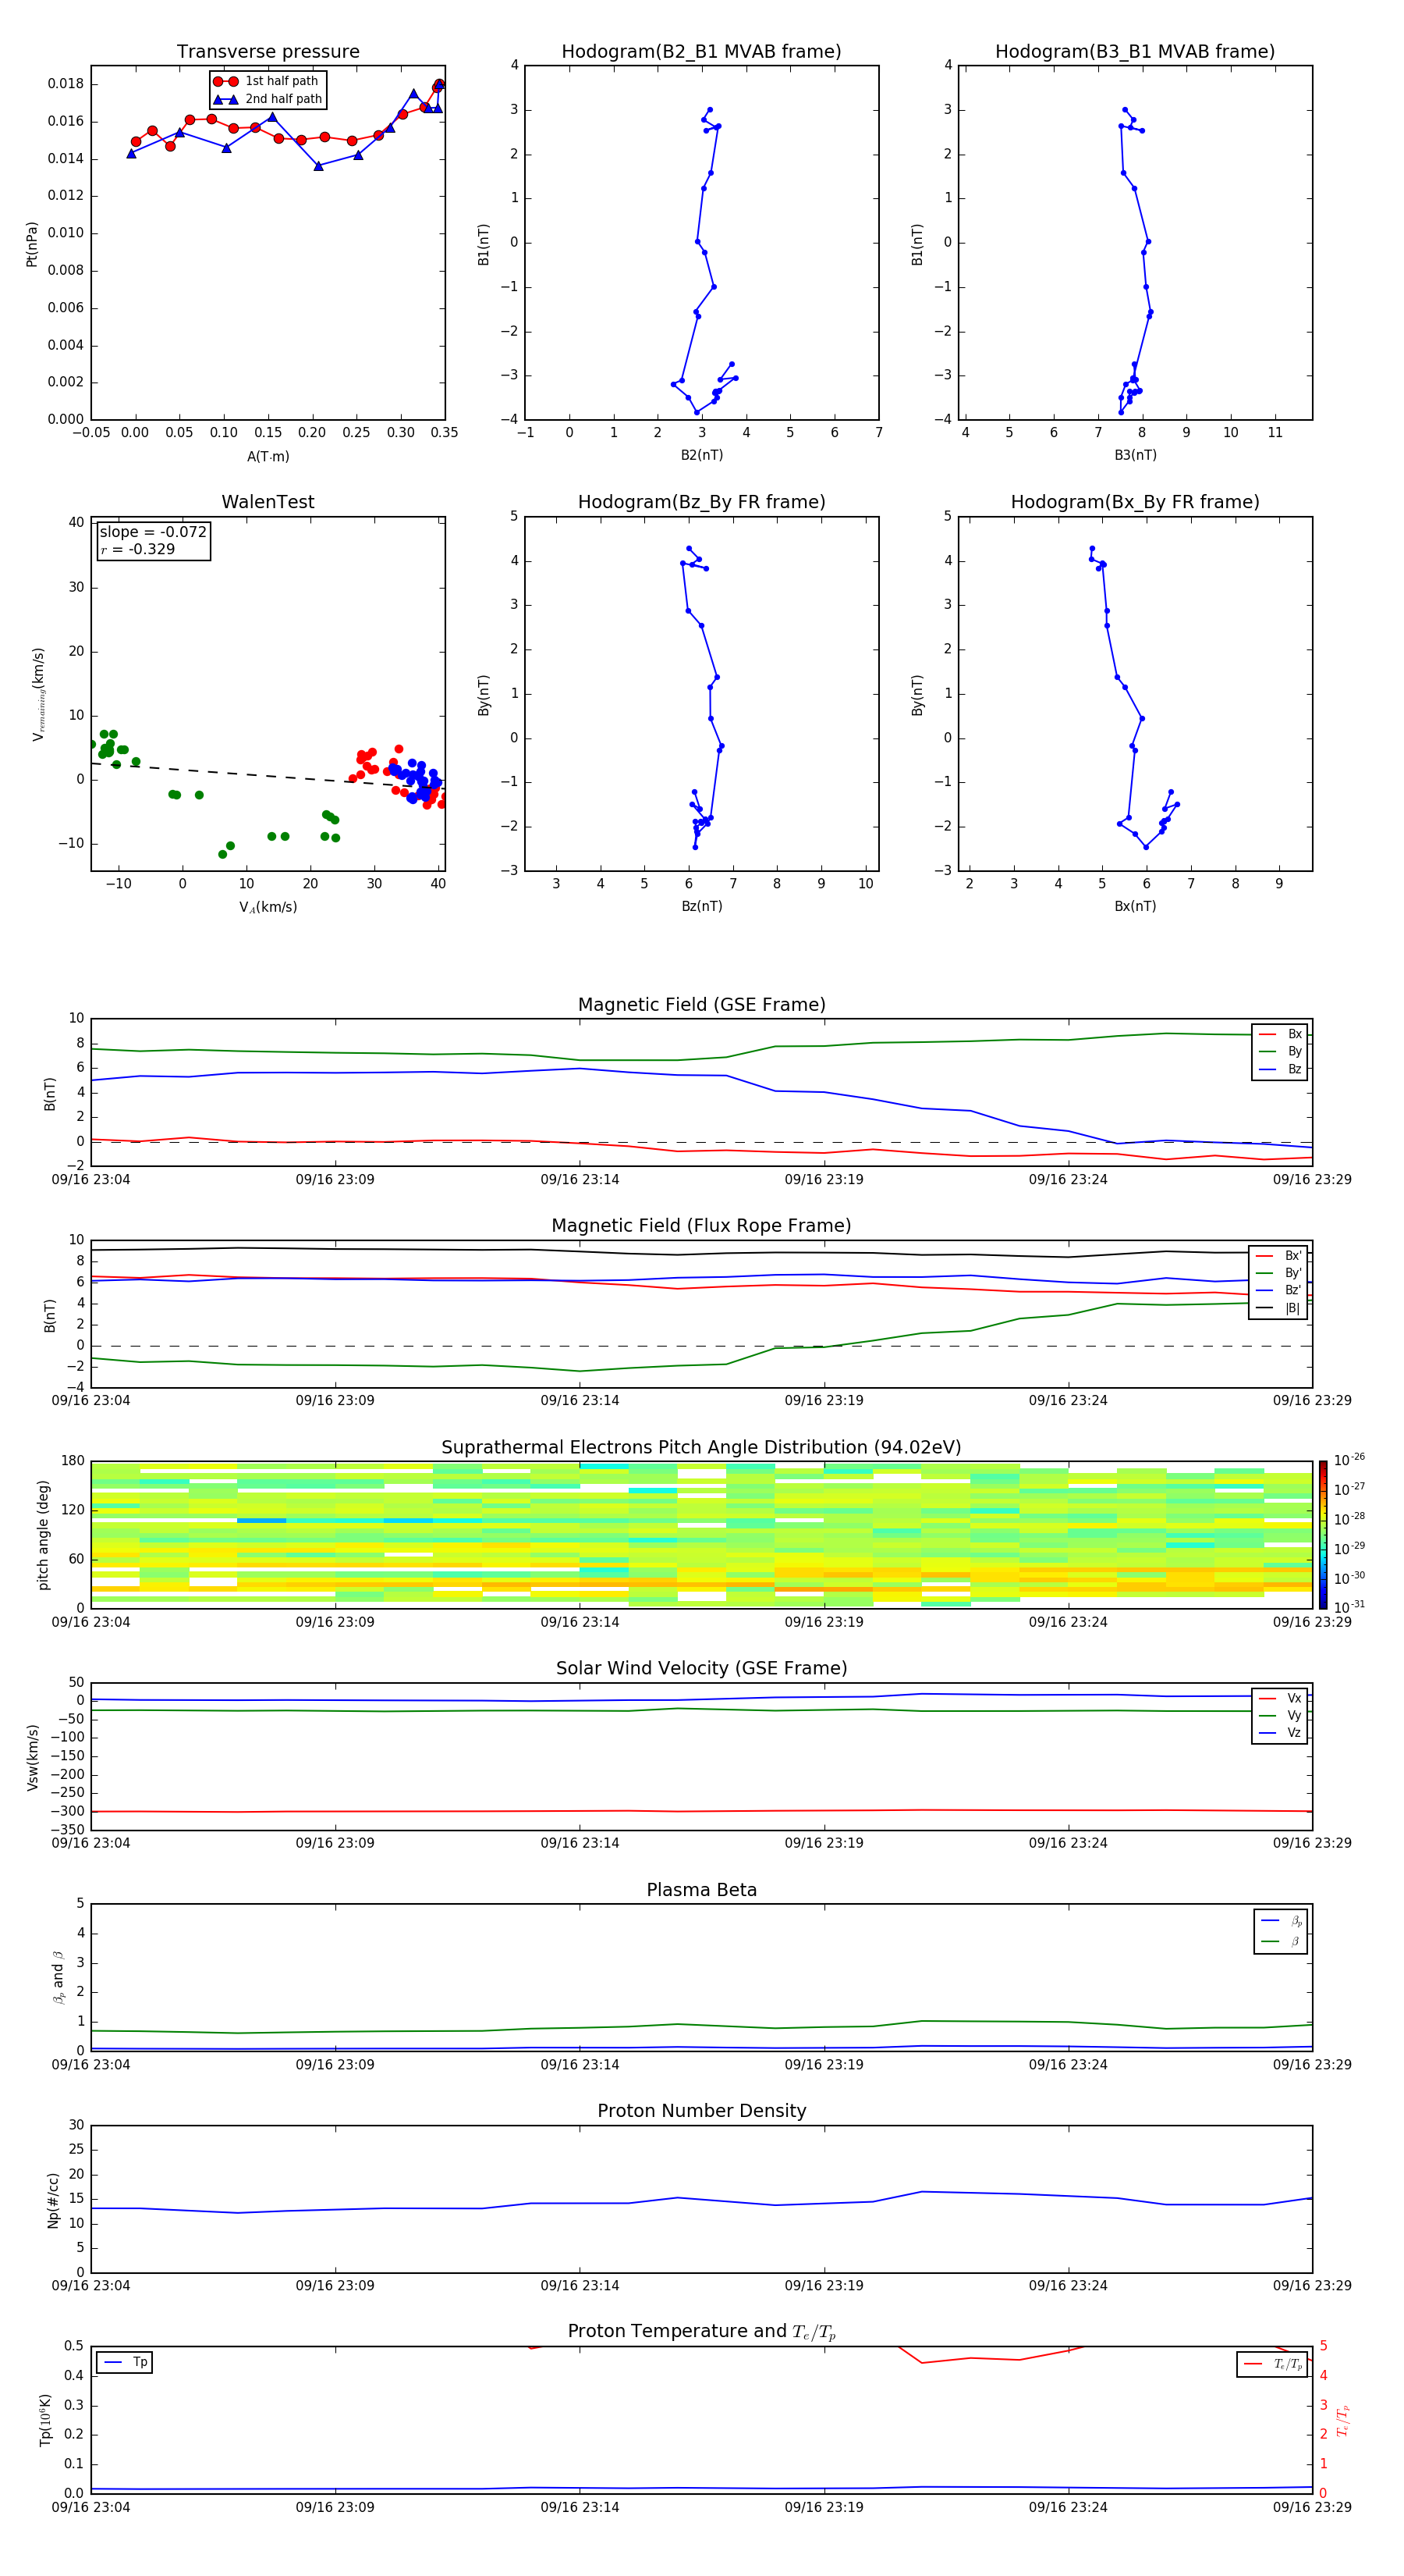Click the 'pitch angle (deg)' axis label

point(43,1535)
